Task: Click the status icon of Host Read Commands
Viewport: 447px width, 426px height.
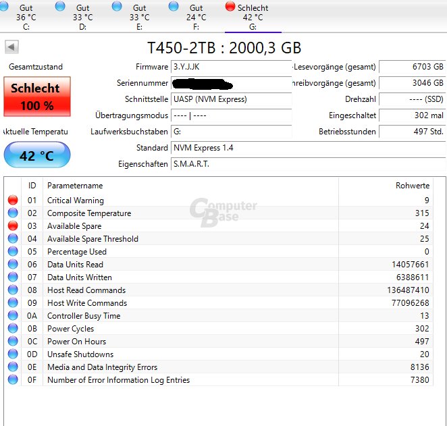Action: [13, 290]
